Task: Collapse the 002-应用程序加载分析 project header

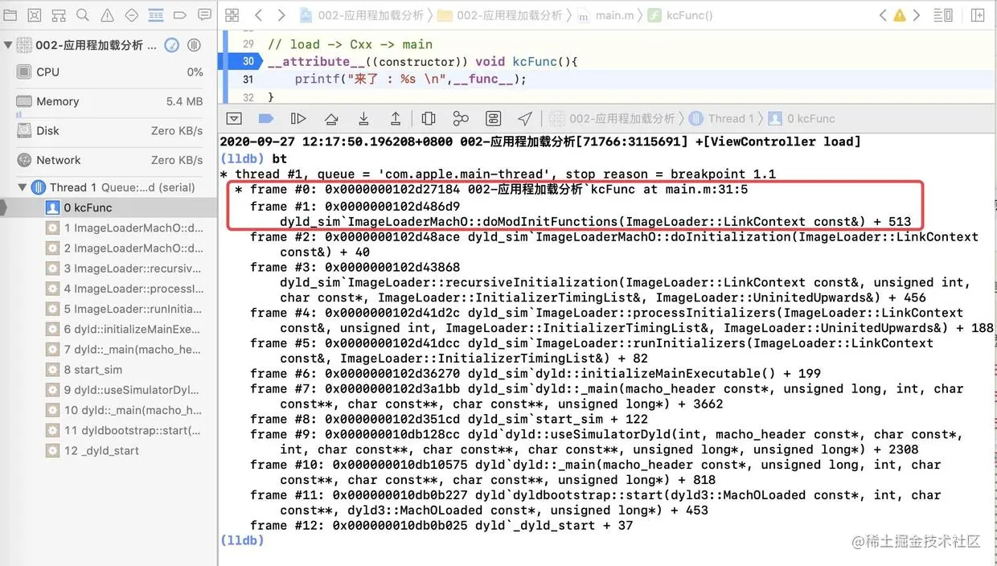Action: click(x=10, y=46)
